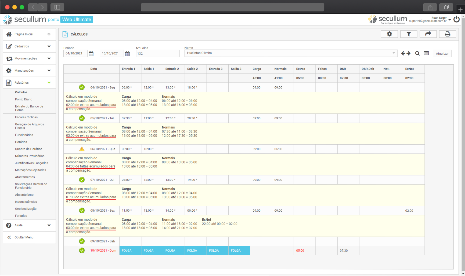Click the power logout icon
Viewport: 465px width, 276px height.
point(456,19)
